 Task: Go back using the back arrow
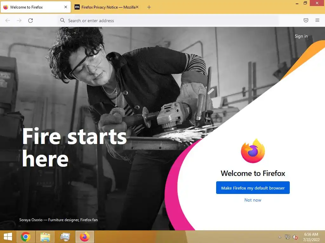pos(8,21)
